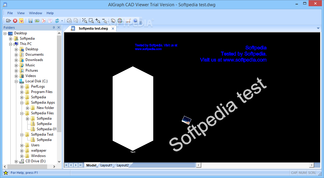The height and width of the screenshot is (178, 324).
Task: Click the shopping cart Buy icon
Action: pyautogui.click(x=129, y=21)
